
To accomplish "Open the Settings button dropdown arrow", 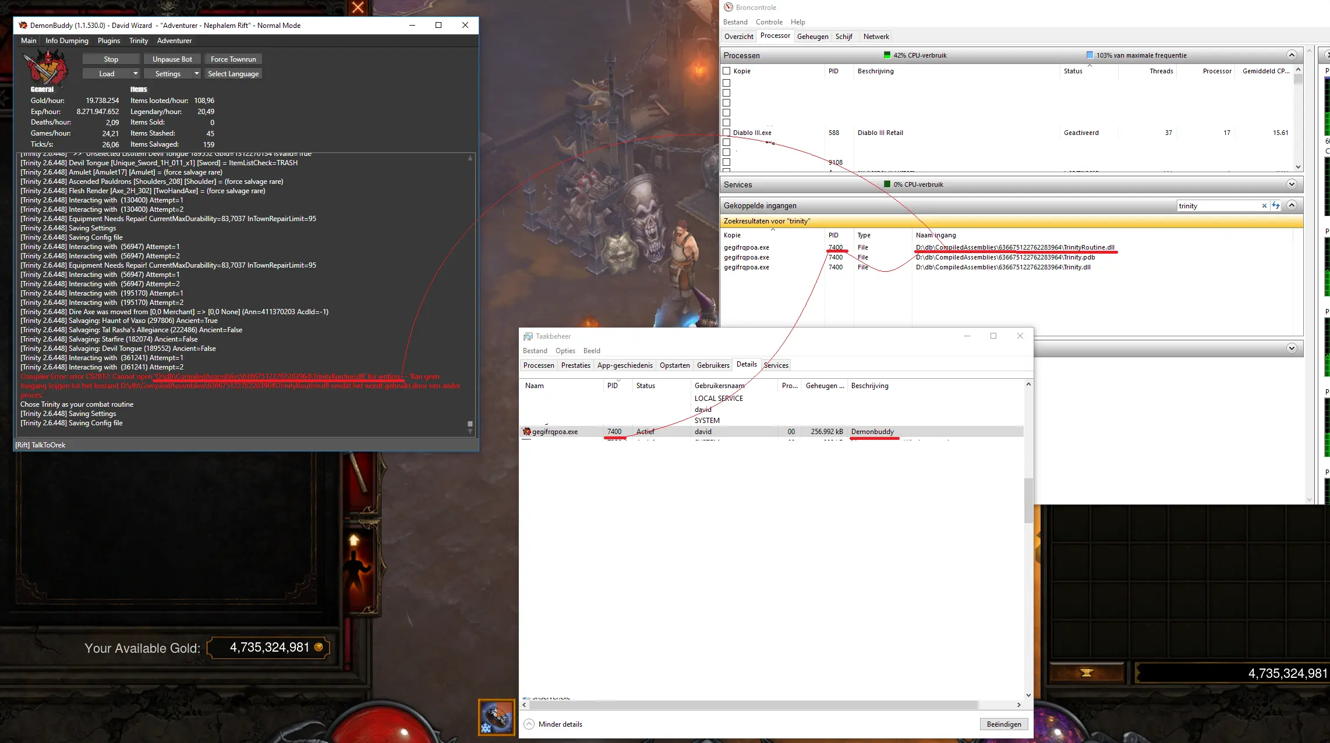I will point(197,74).
